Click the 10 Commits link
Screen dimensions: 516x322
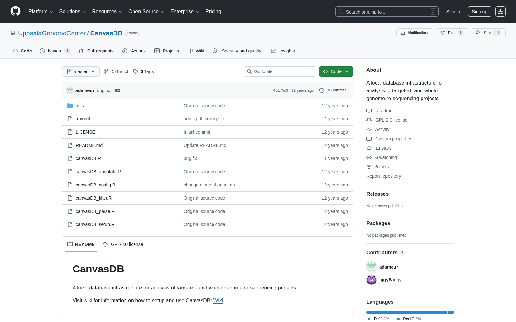[x=333, y=90]
